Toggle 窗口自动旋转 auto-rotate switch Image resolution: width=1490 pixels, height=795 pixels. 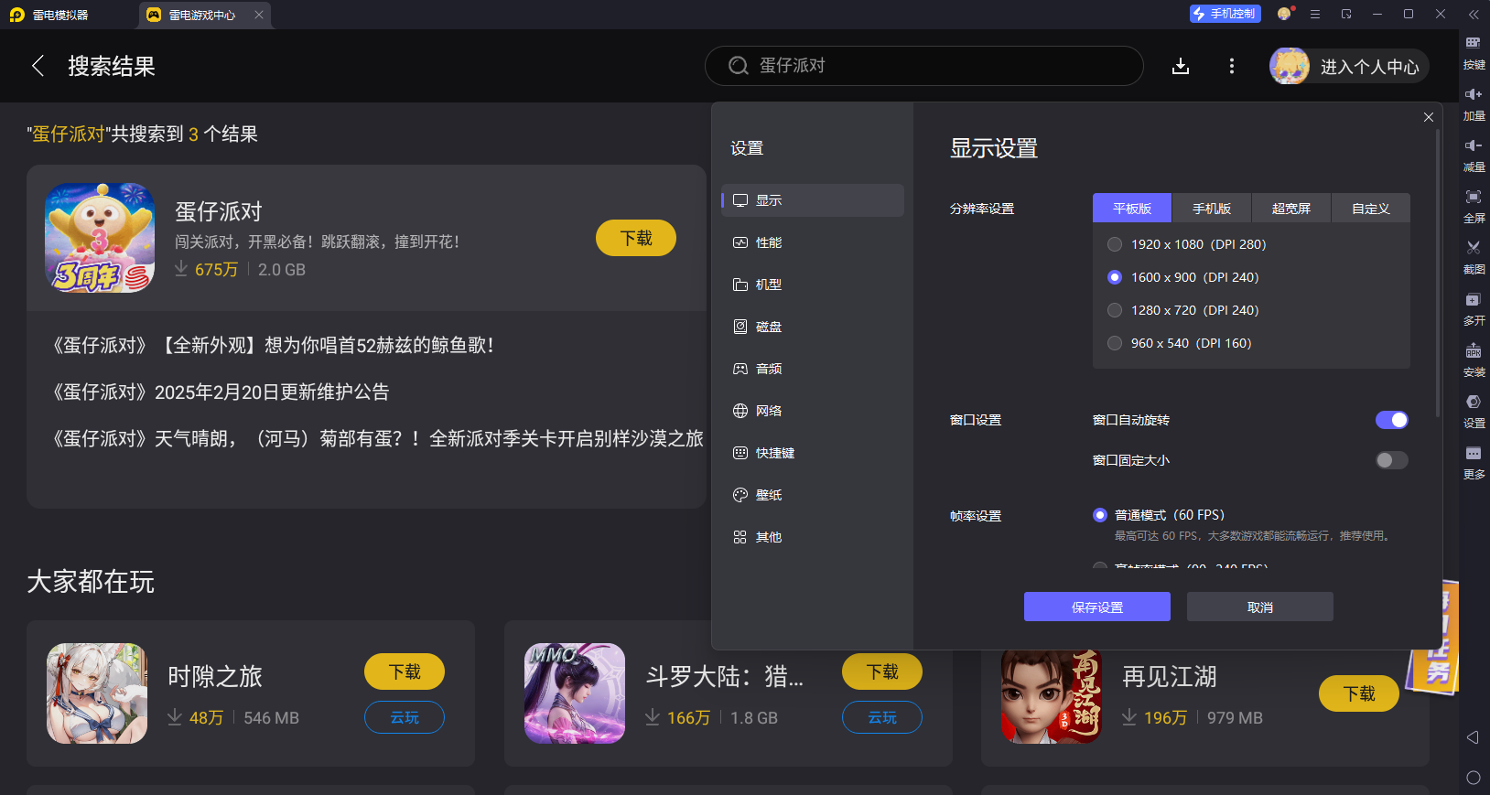point(1392,420)
